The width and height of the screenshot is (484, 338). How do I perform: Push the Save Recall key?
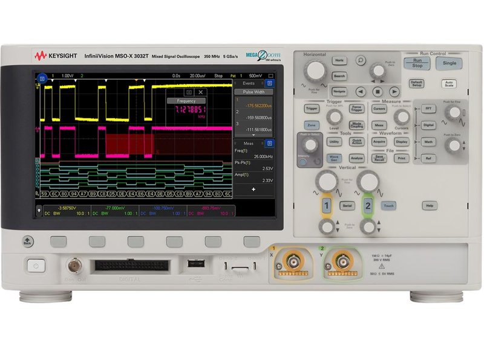379,158
